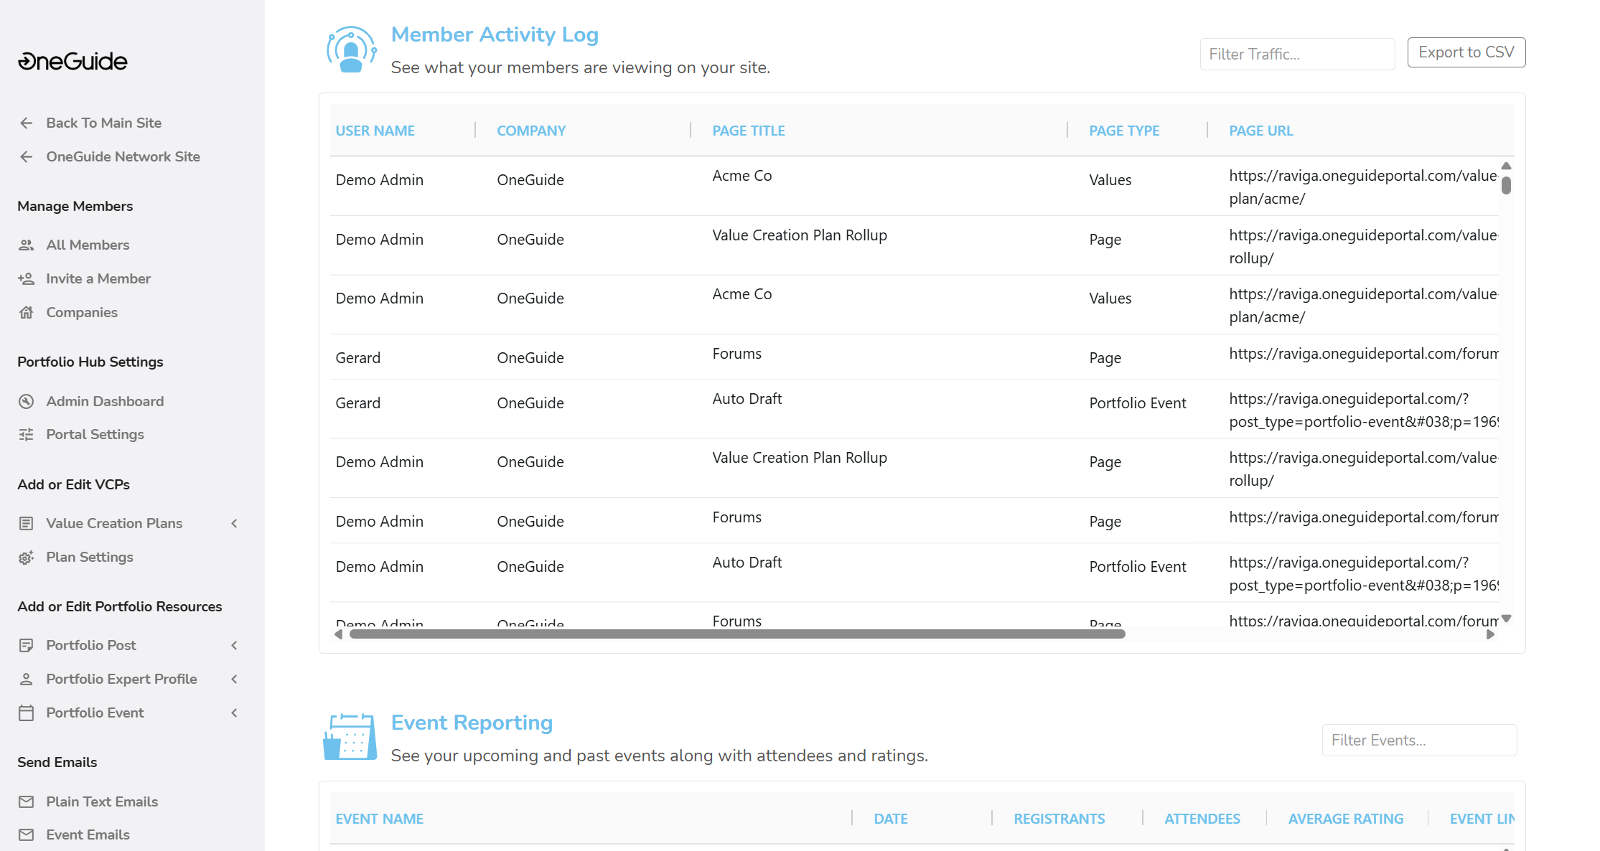Click the Portfolio Event calendar icon

tap(27, 713)
